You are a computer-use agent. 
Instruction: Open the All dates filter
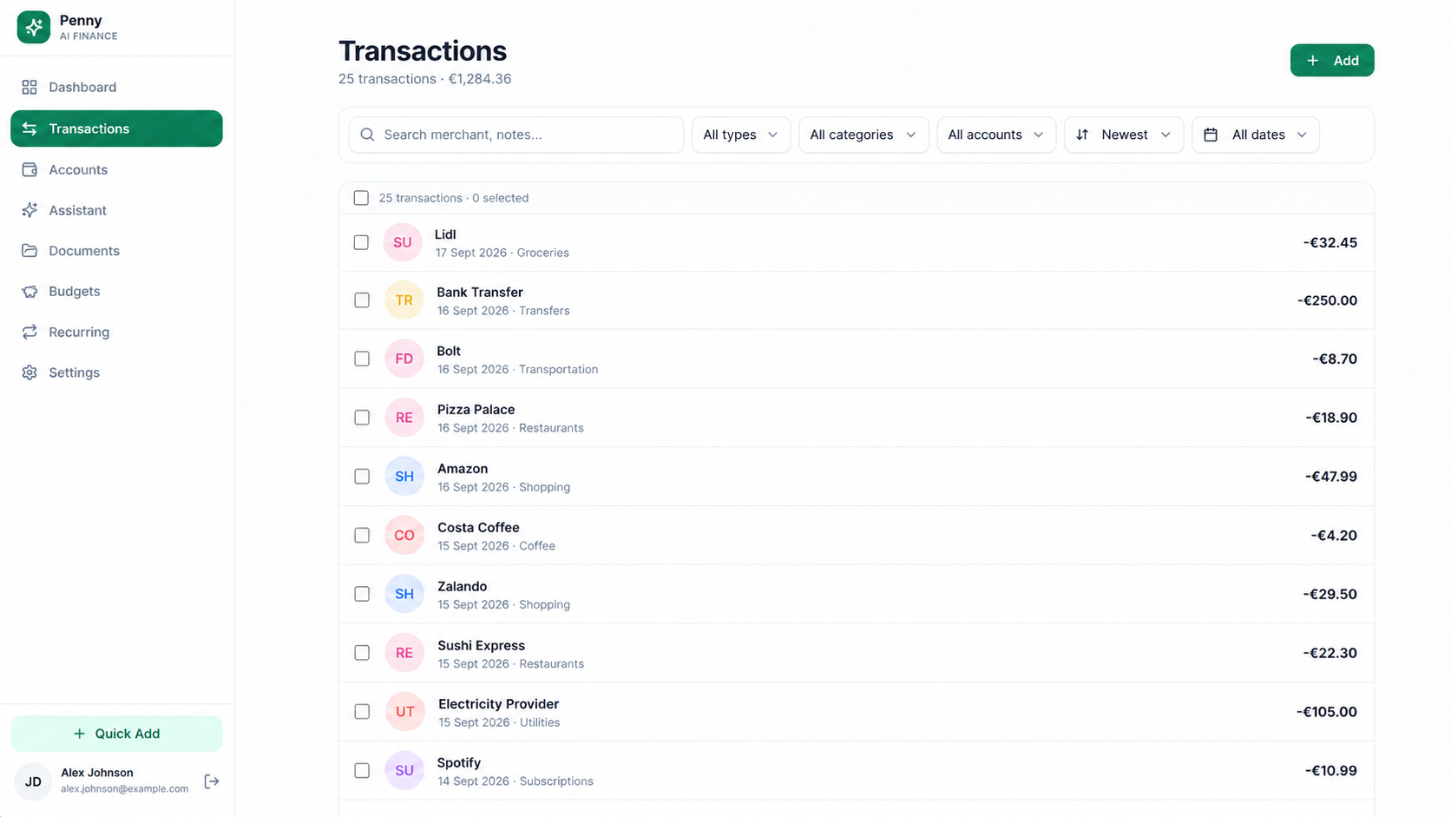(1256, 135)
